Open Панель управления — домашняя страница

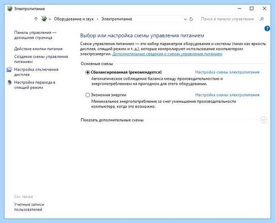click(x=35, y=35)
